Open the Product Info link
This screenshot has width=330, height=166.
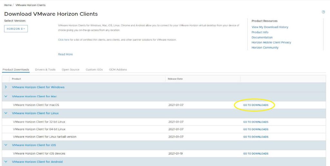point(260,32)
